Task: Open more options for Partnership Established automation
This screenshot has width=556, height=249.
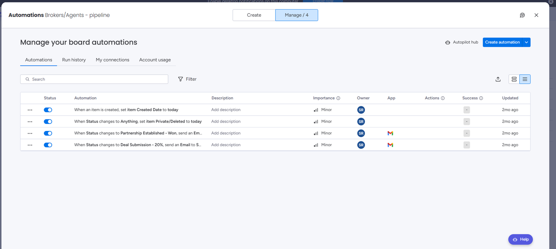Action: [30, 133]
